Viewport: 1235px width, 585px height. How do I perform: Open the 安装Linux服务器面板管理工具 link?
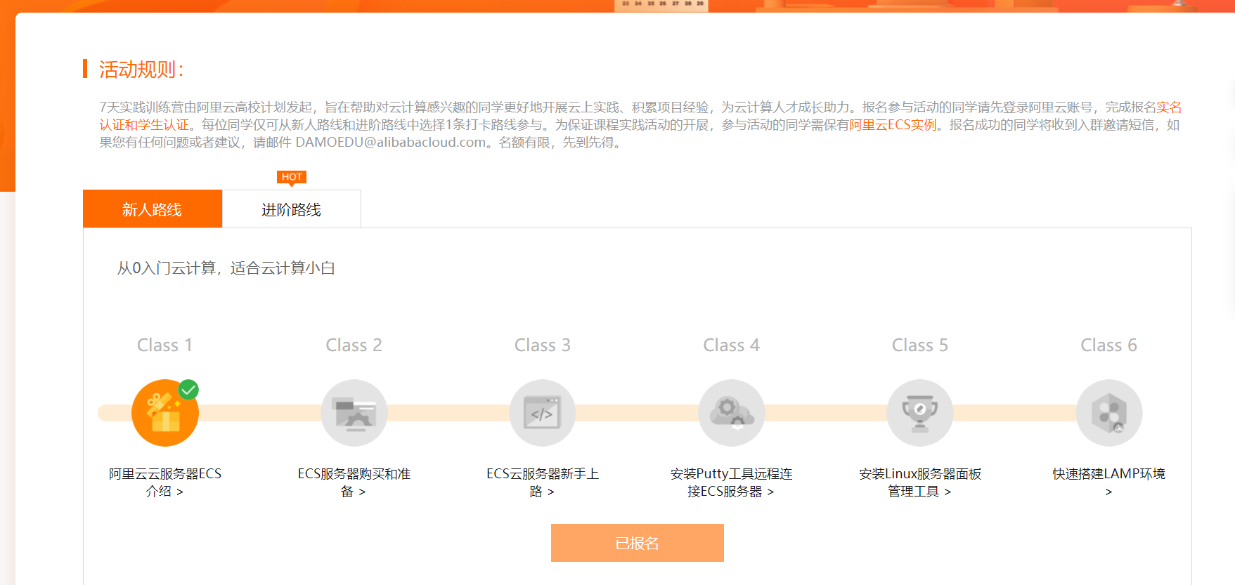[x=920, y=482]
